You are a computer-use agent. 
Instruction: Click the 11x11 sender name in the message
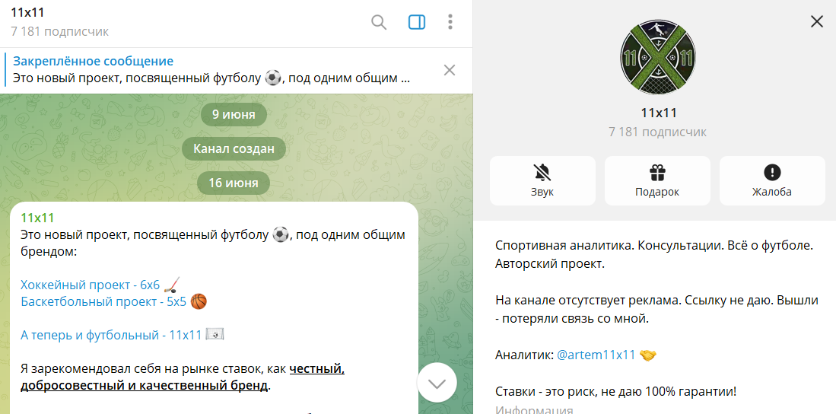point(37,218)
